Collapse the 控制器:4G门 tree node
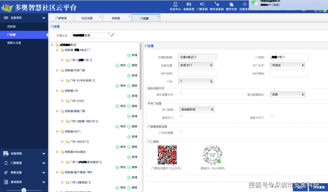 pos(57,131)
